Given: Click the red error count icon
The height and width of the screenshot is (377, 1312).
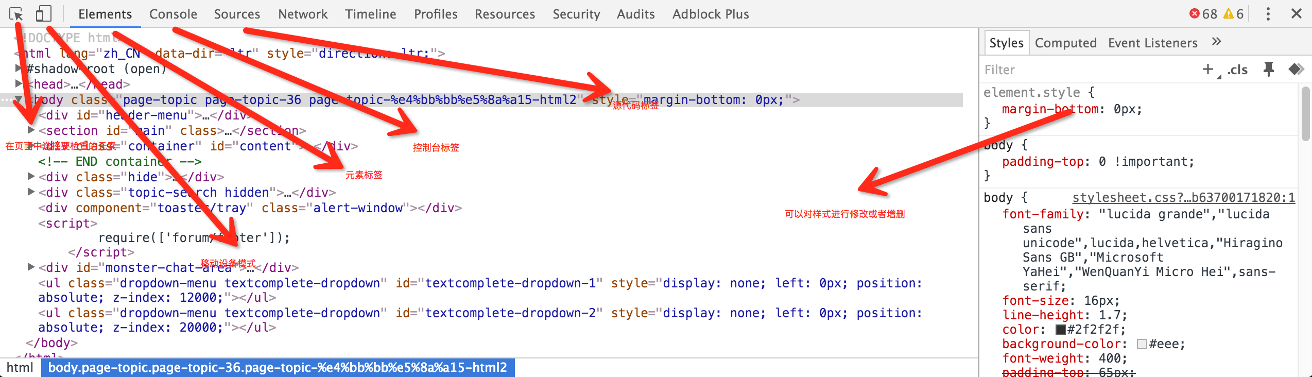Looking at the screenshot, I should 1194,14.
